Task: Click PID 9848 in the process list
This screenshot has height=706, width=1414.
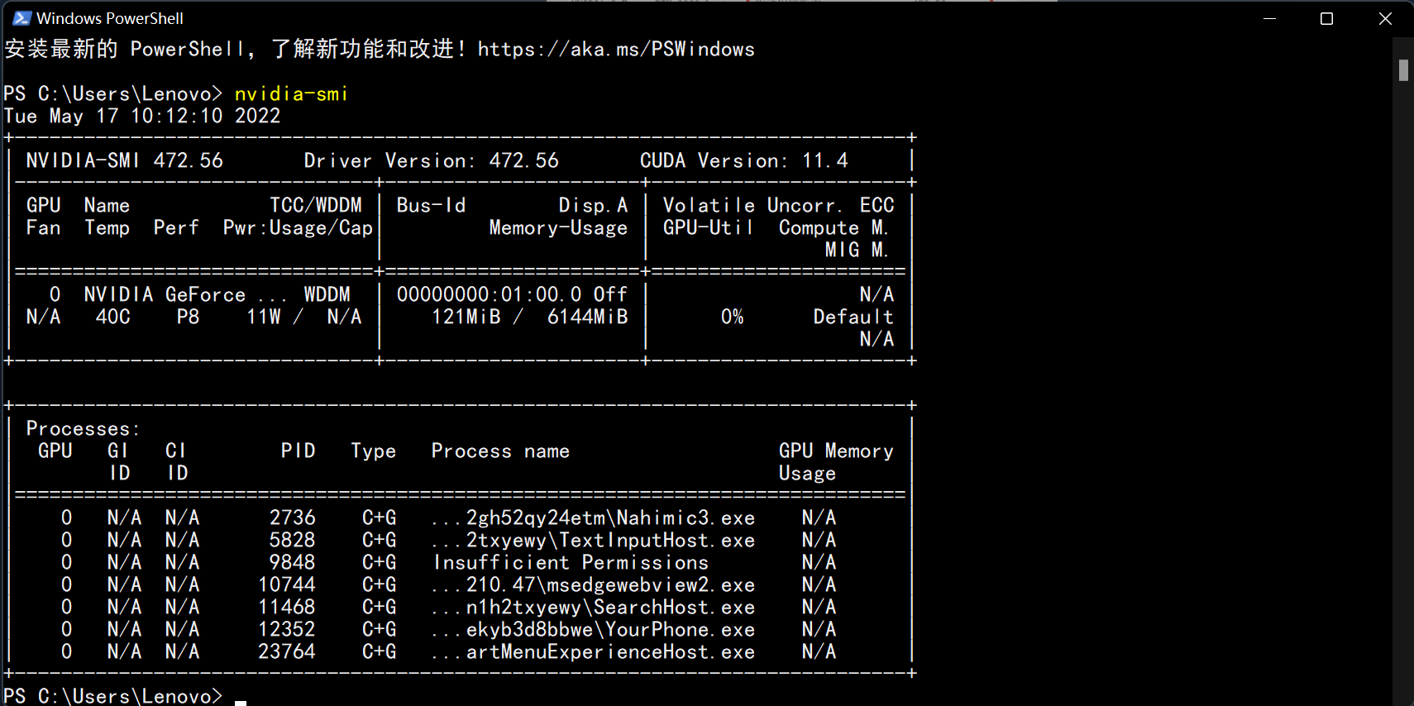Action: click(293, 563)
